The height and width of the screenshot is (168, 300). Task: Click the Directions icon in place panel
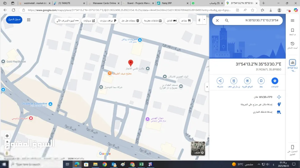[275, 81]
